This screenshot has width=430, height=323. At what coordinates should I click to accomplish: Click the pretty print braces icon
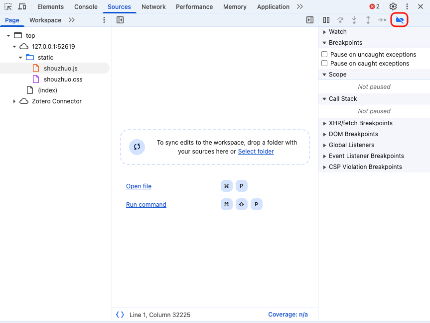(120, 315)
